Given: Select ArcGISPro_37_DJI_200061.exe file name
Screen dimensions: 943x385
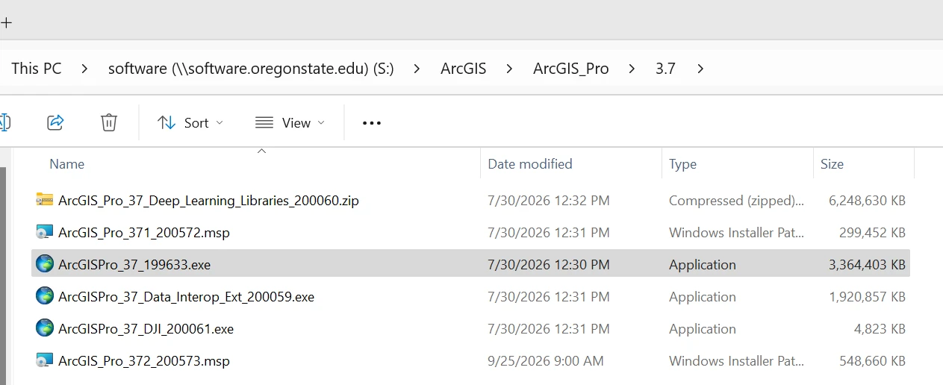Looking at the screenshot, I should point(146,329).
